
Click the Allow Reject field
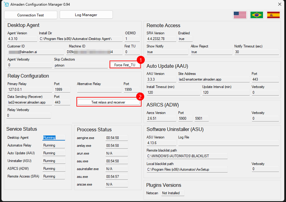coord(211,52)
